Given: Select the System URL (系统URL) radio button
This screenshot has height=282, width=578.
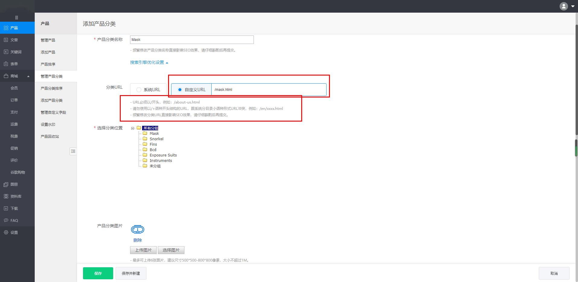Looking at the screenshot, I should (139, 90).
